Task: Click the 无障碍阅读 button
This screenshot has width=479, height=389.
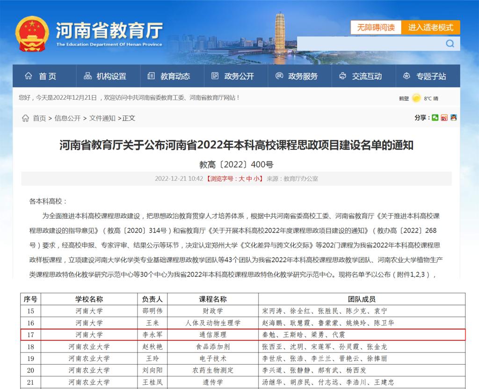Action: pos(376,28)
